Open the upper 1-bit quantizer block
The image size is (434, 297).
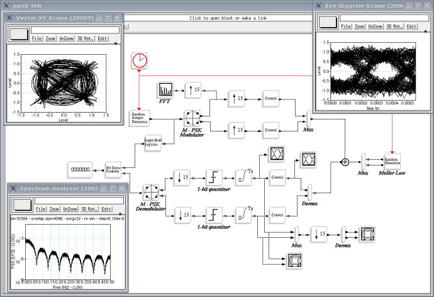click(x=214, y=177)
